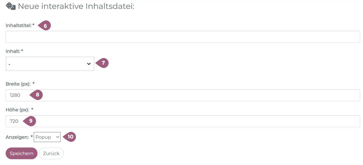Select the 'Breite (px)' label
Viewport: 363px width, 165px height.
click(18, 84)
